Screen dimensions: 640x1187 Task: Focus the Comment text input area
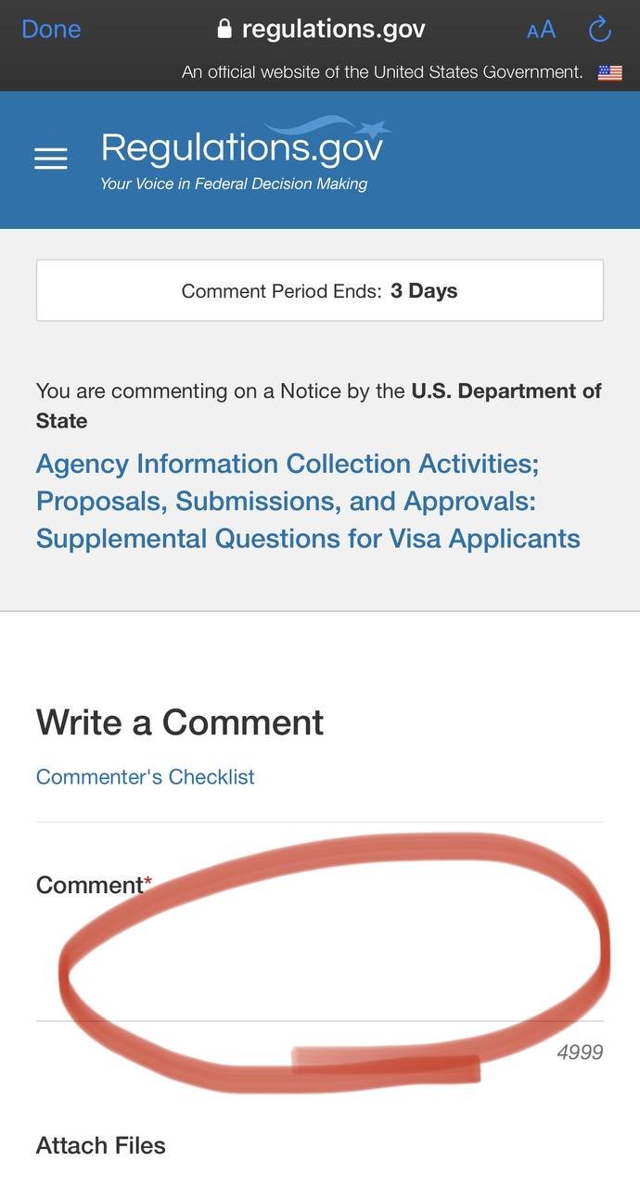tap(319, 964)
